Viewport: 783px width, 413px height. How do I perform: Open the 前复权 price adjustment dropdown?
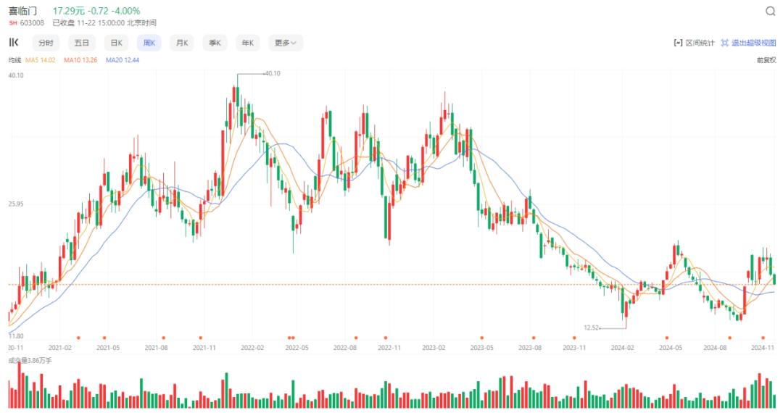pos(766,60)
